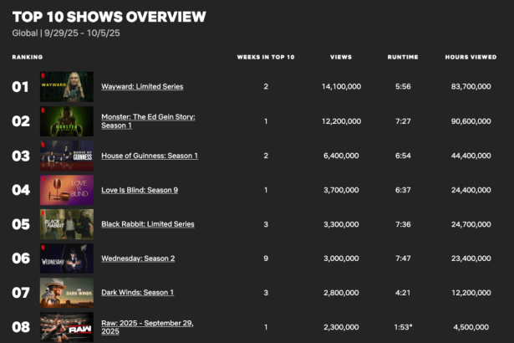This screenshot has width=514, height=343.
Task: Click the Global 9/29/25 - 10/5/25 date range
Action: 66,33
